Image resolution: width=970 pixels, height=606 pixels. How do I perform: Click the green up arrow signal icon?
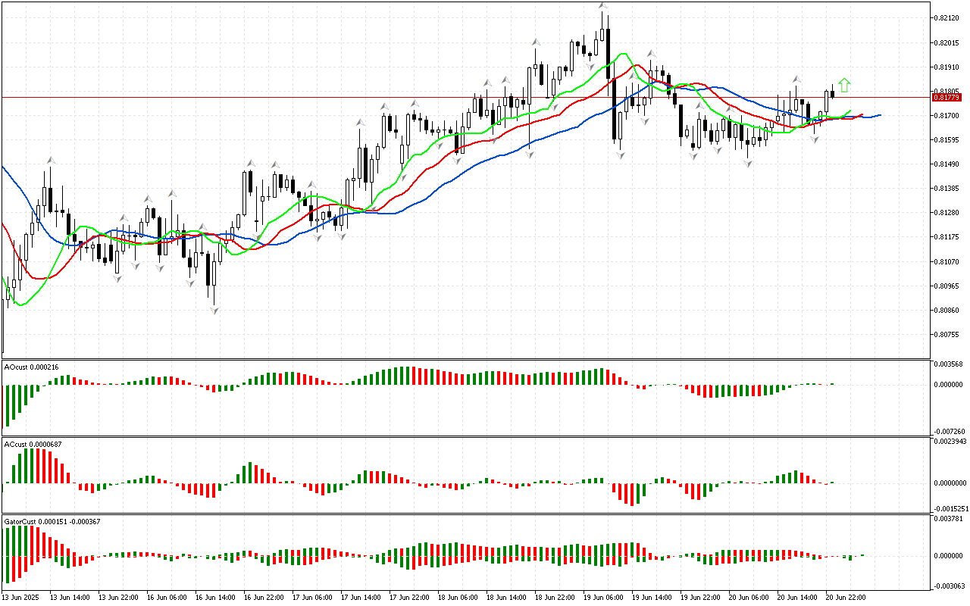click(845, 85)
